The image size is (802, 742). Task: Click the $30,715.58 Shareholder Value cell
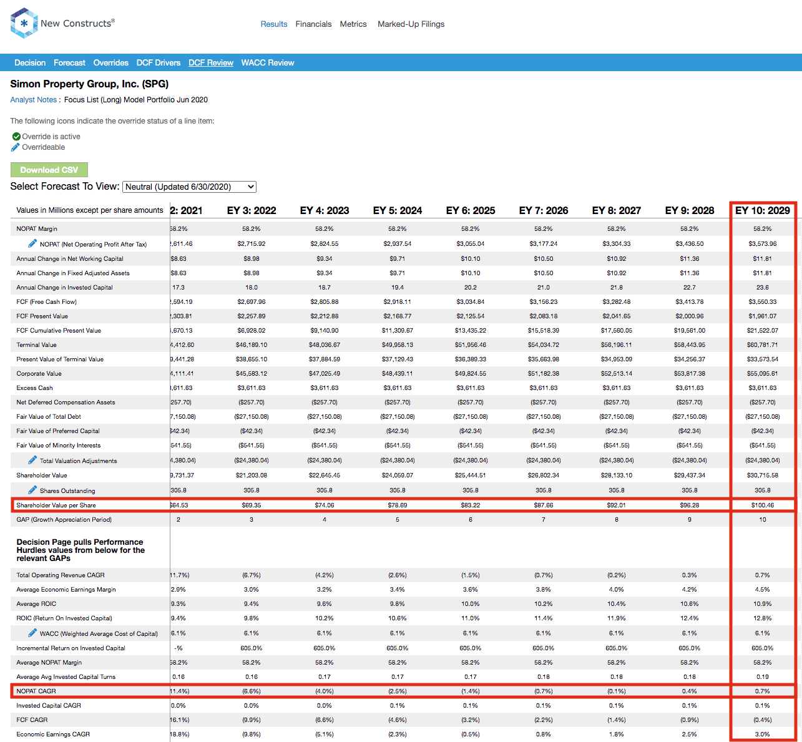pyautogui.click(x=763, y=476)
